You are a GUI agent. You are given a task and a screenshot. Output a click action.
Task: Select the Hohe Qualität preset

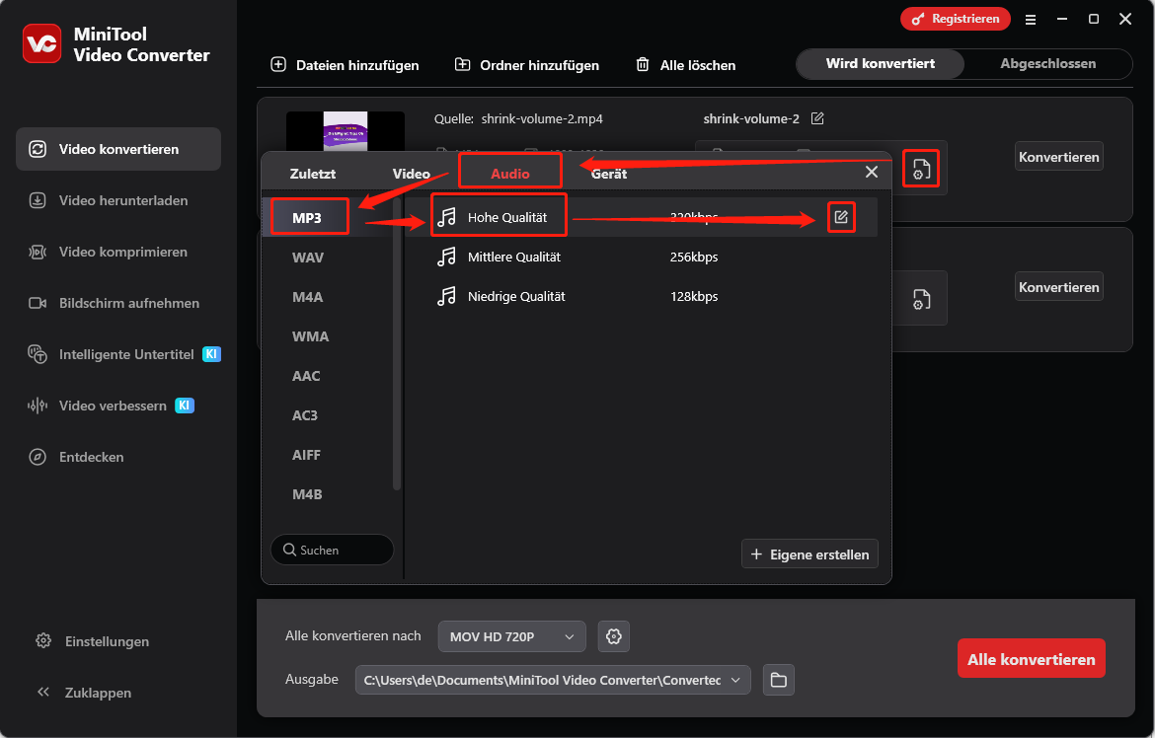click(641, 217)
